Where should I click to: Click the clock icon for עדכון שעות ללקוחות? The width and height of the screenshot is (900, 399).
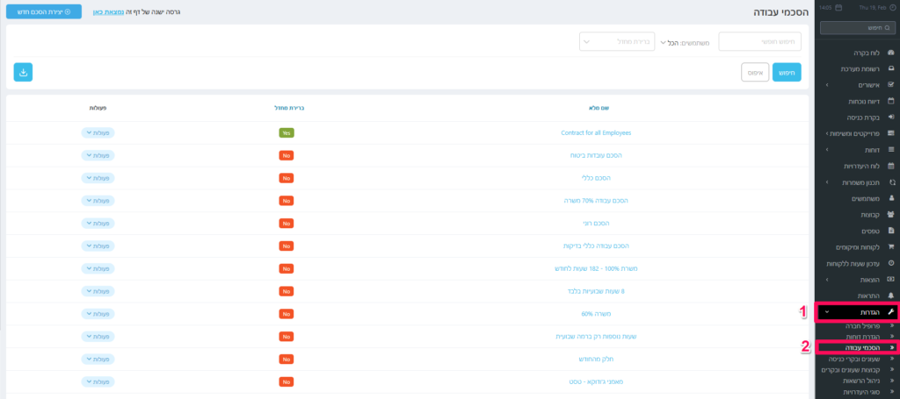891,262
